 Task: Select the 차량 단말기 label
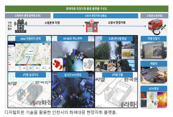point(154,39)
